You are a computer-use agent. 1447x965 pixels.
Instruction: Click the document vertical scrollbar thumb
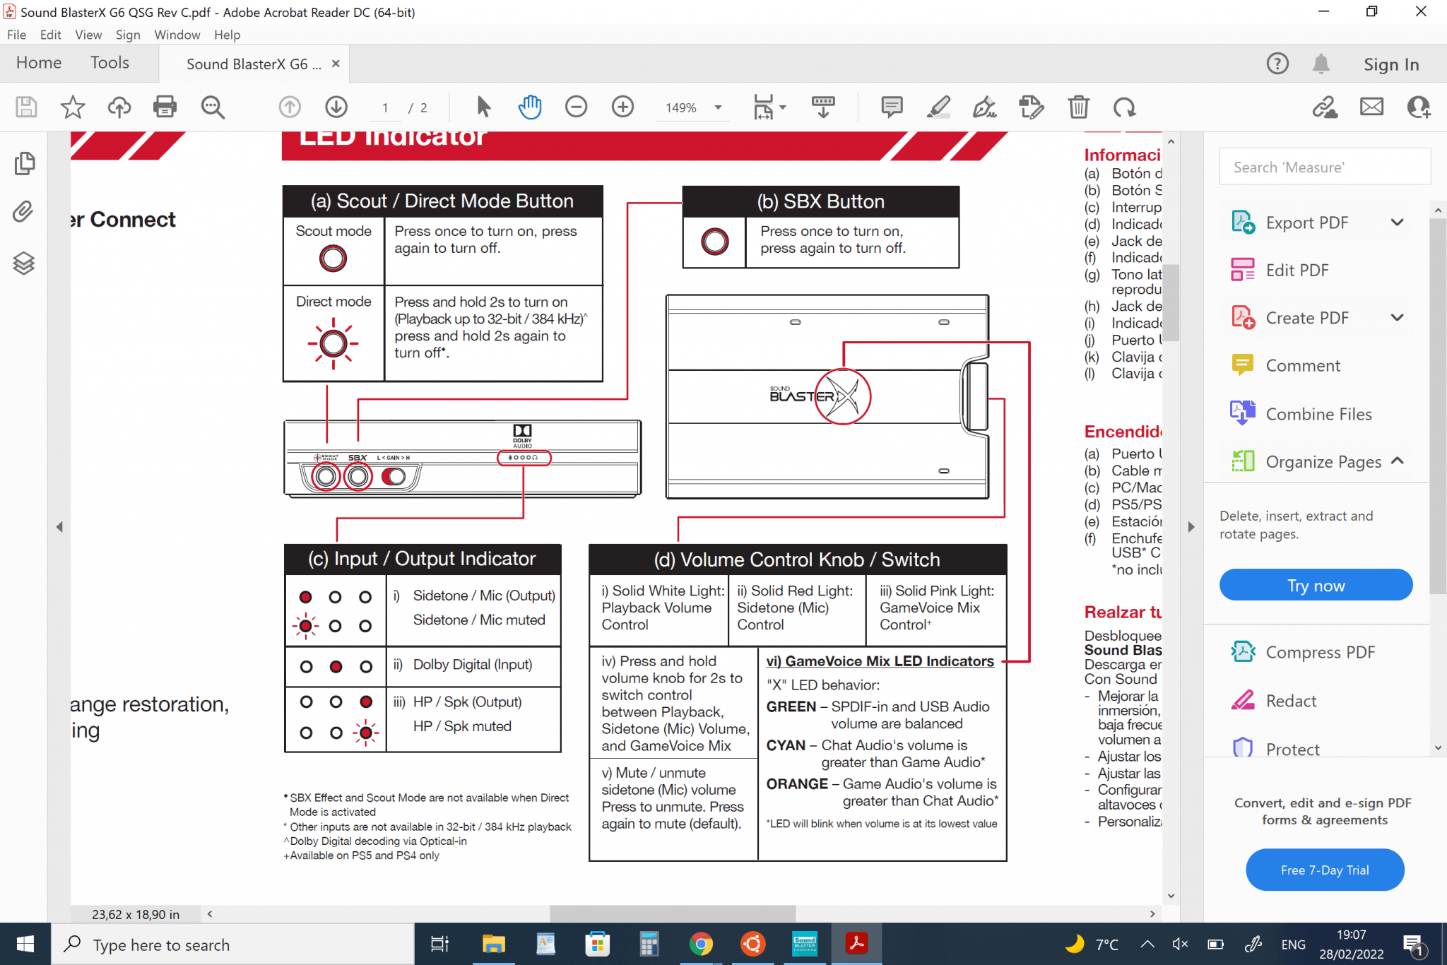(1171, 302)
